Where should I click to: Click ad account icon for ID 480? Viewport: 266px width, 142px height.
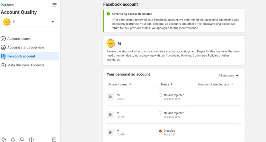pyautogui.click(x=111, y=132)
